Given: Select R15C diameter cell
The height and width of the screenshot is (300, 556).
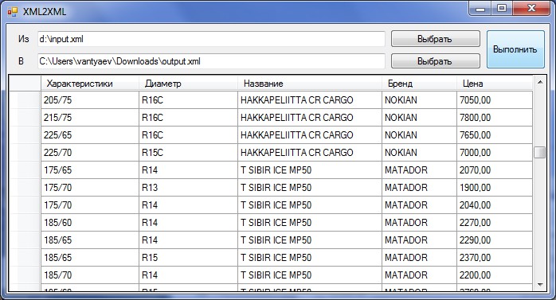Looking at the screenshot, I should point(188,152).
